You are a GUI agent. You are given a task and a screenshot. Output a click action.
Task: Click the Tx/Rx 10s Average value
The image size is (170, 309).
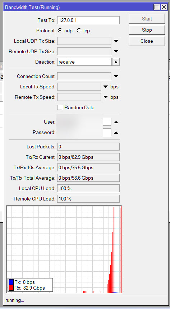(88, 167)
